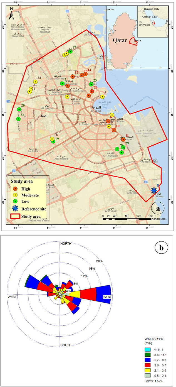Click the cyan >= 11.1 wind speed swatch
This screenshot has height=387, width=176.
click(x=147, y=349)
